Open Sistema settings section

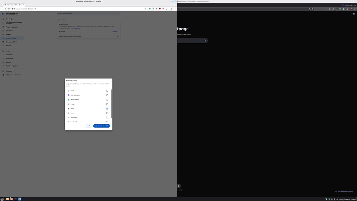[8, 62]
